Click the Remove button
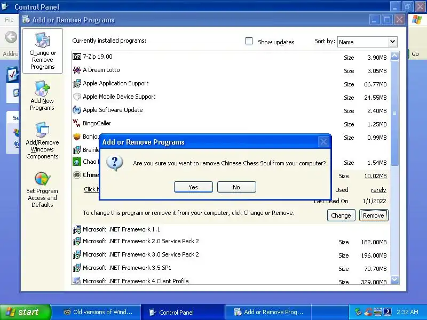Image resolution: width=427 pixels, height=320 pixels. pos(373,215)
